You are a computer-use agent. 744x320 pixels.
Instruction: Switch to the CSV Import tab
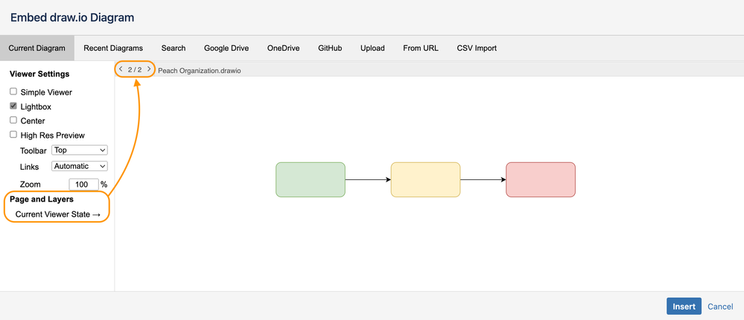[x=477, y=48]
